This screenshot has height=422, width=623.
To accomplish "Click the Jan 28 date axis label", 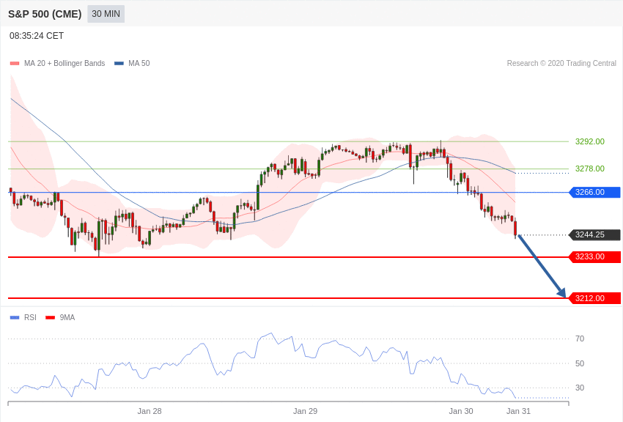I will coord(150,411).
